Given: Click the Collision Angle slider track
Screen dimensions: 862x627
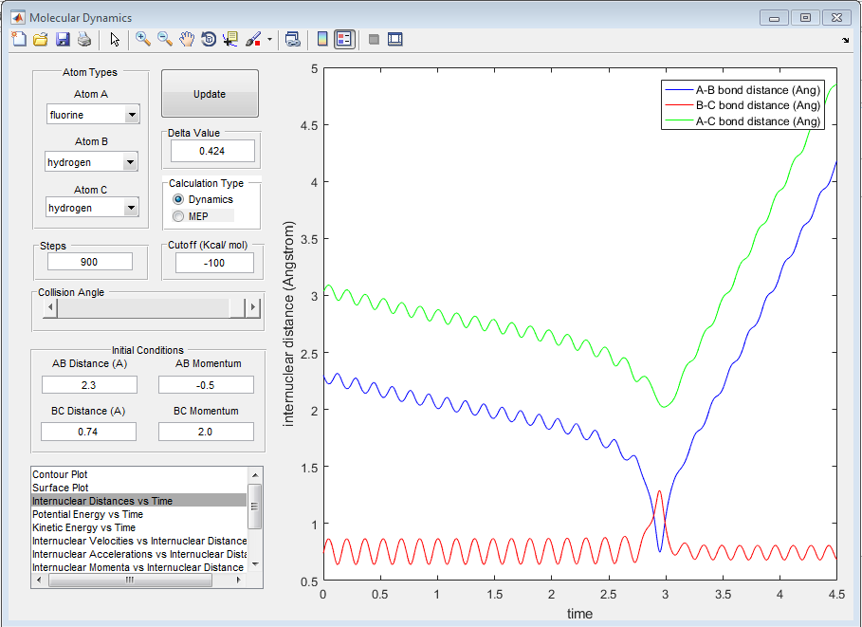Looking at the screenshot, I should coord(142,308).
